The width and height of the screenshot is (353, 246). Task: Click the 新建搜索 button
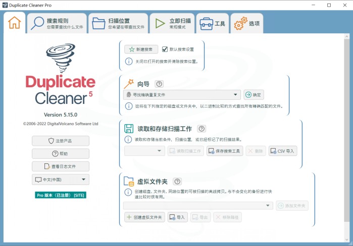pyautogui.click(x=141, y=49)
